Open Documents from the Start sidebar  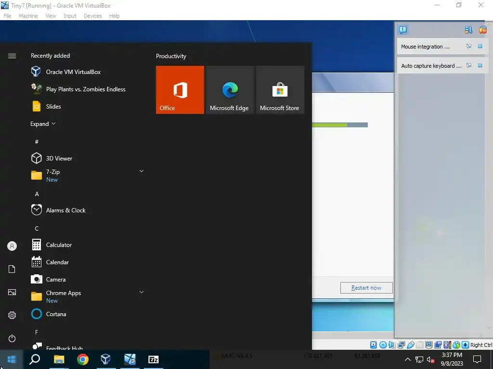tap(12, 269)
